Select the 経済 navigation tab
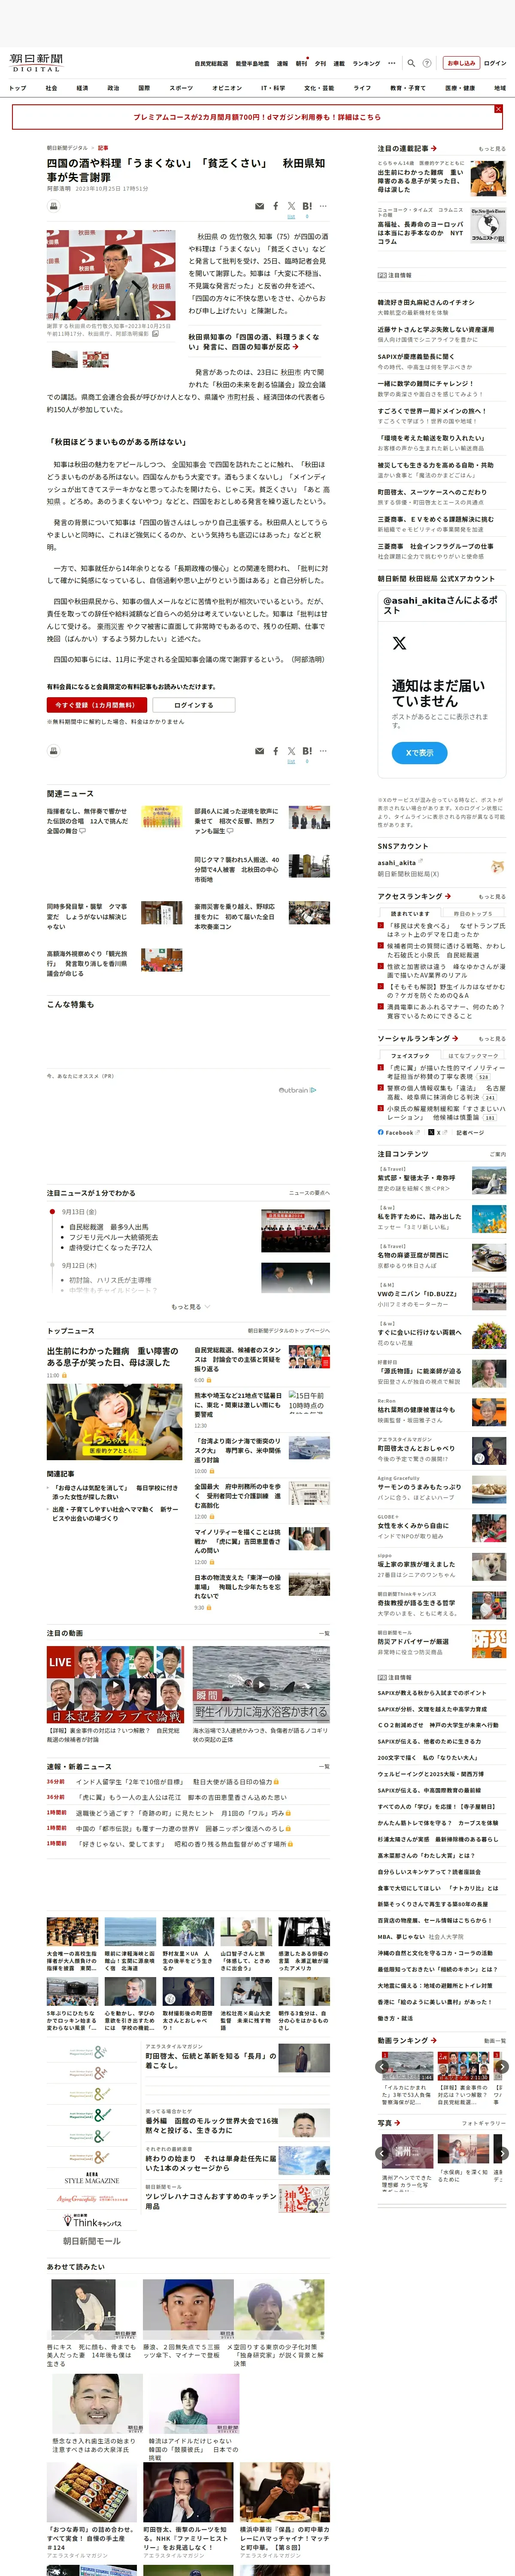The width and height of the screenshot is (515, 2576). click(82, 88)
